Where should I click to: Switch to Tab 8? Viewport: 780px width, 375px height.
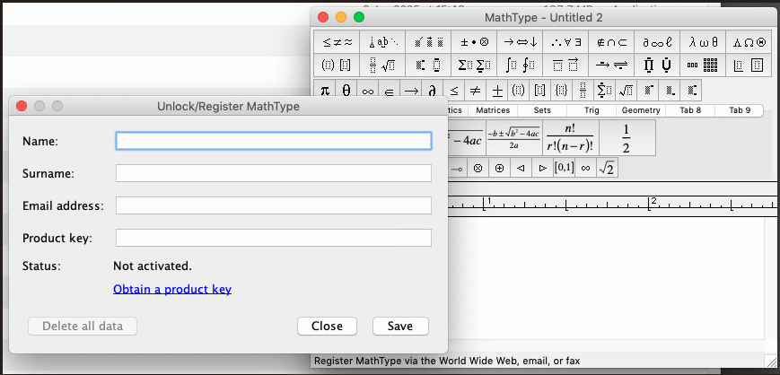tap(690, 110)
